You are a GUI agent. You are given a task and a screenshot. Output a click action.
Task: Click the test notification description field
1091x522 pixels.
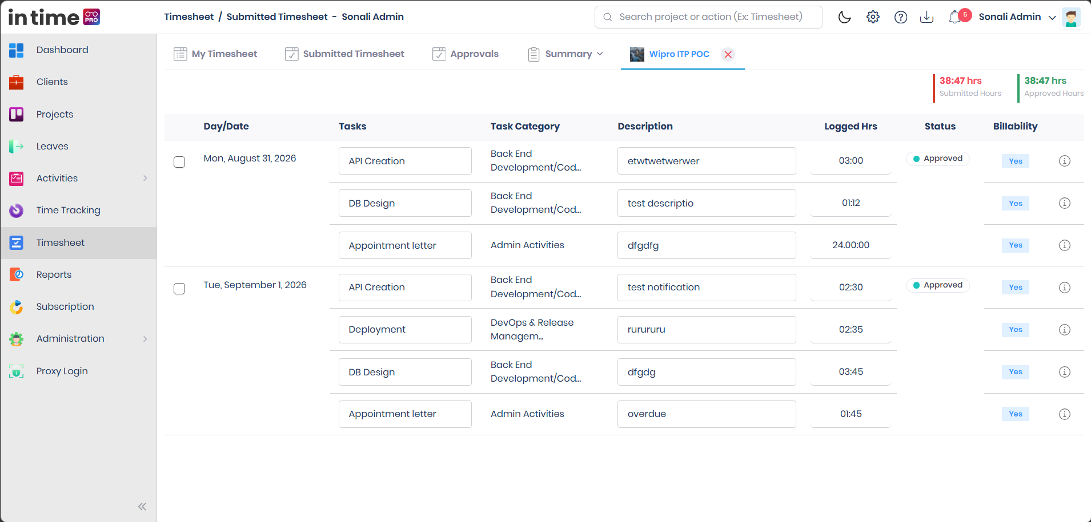pos(707,288)
